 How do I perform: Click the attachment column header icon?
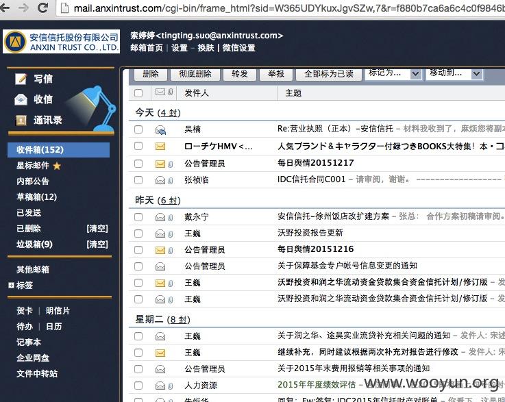pyautogui.click(x=171, y=92)
